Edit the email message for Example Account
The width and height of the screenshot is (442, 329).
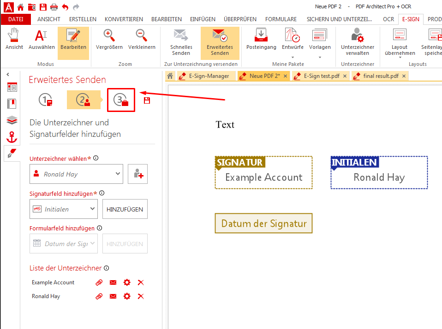[x=113, y=282]
